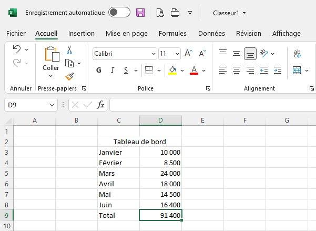Switch to the Formules tab
316x231 pixels.
172,34
